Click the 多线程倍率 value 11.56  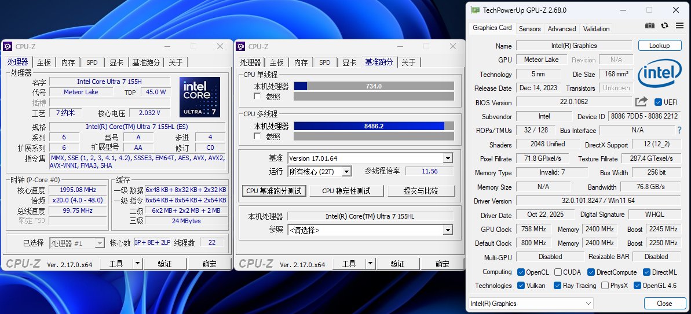point(430,172)
